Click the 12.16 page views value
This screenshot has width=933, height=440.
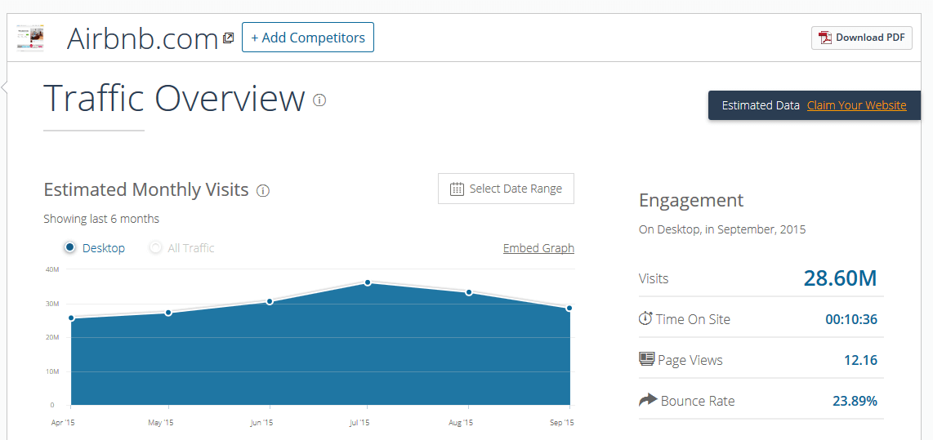860,360
